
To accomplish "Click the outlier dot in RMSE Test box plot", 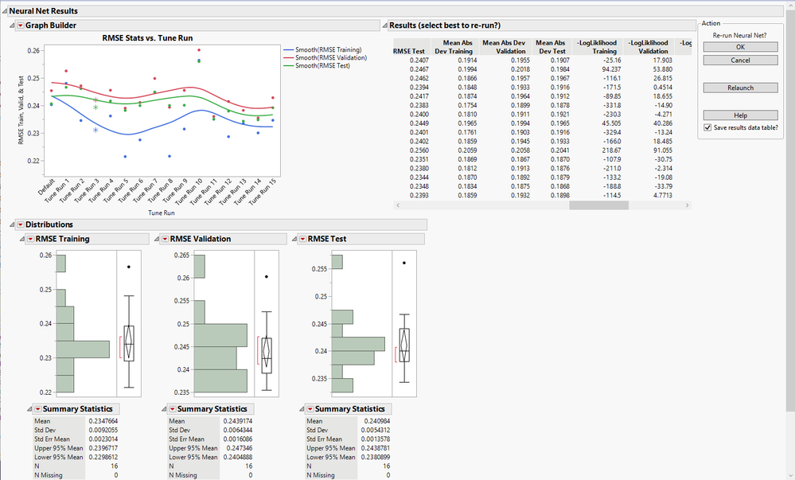I will (404, 263).
